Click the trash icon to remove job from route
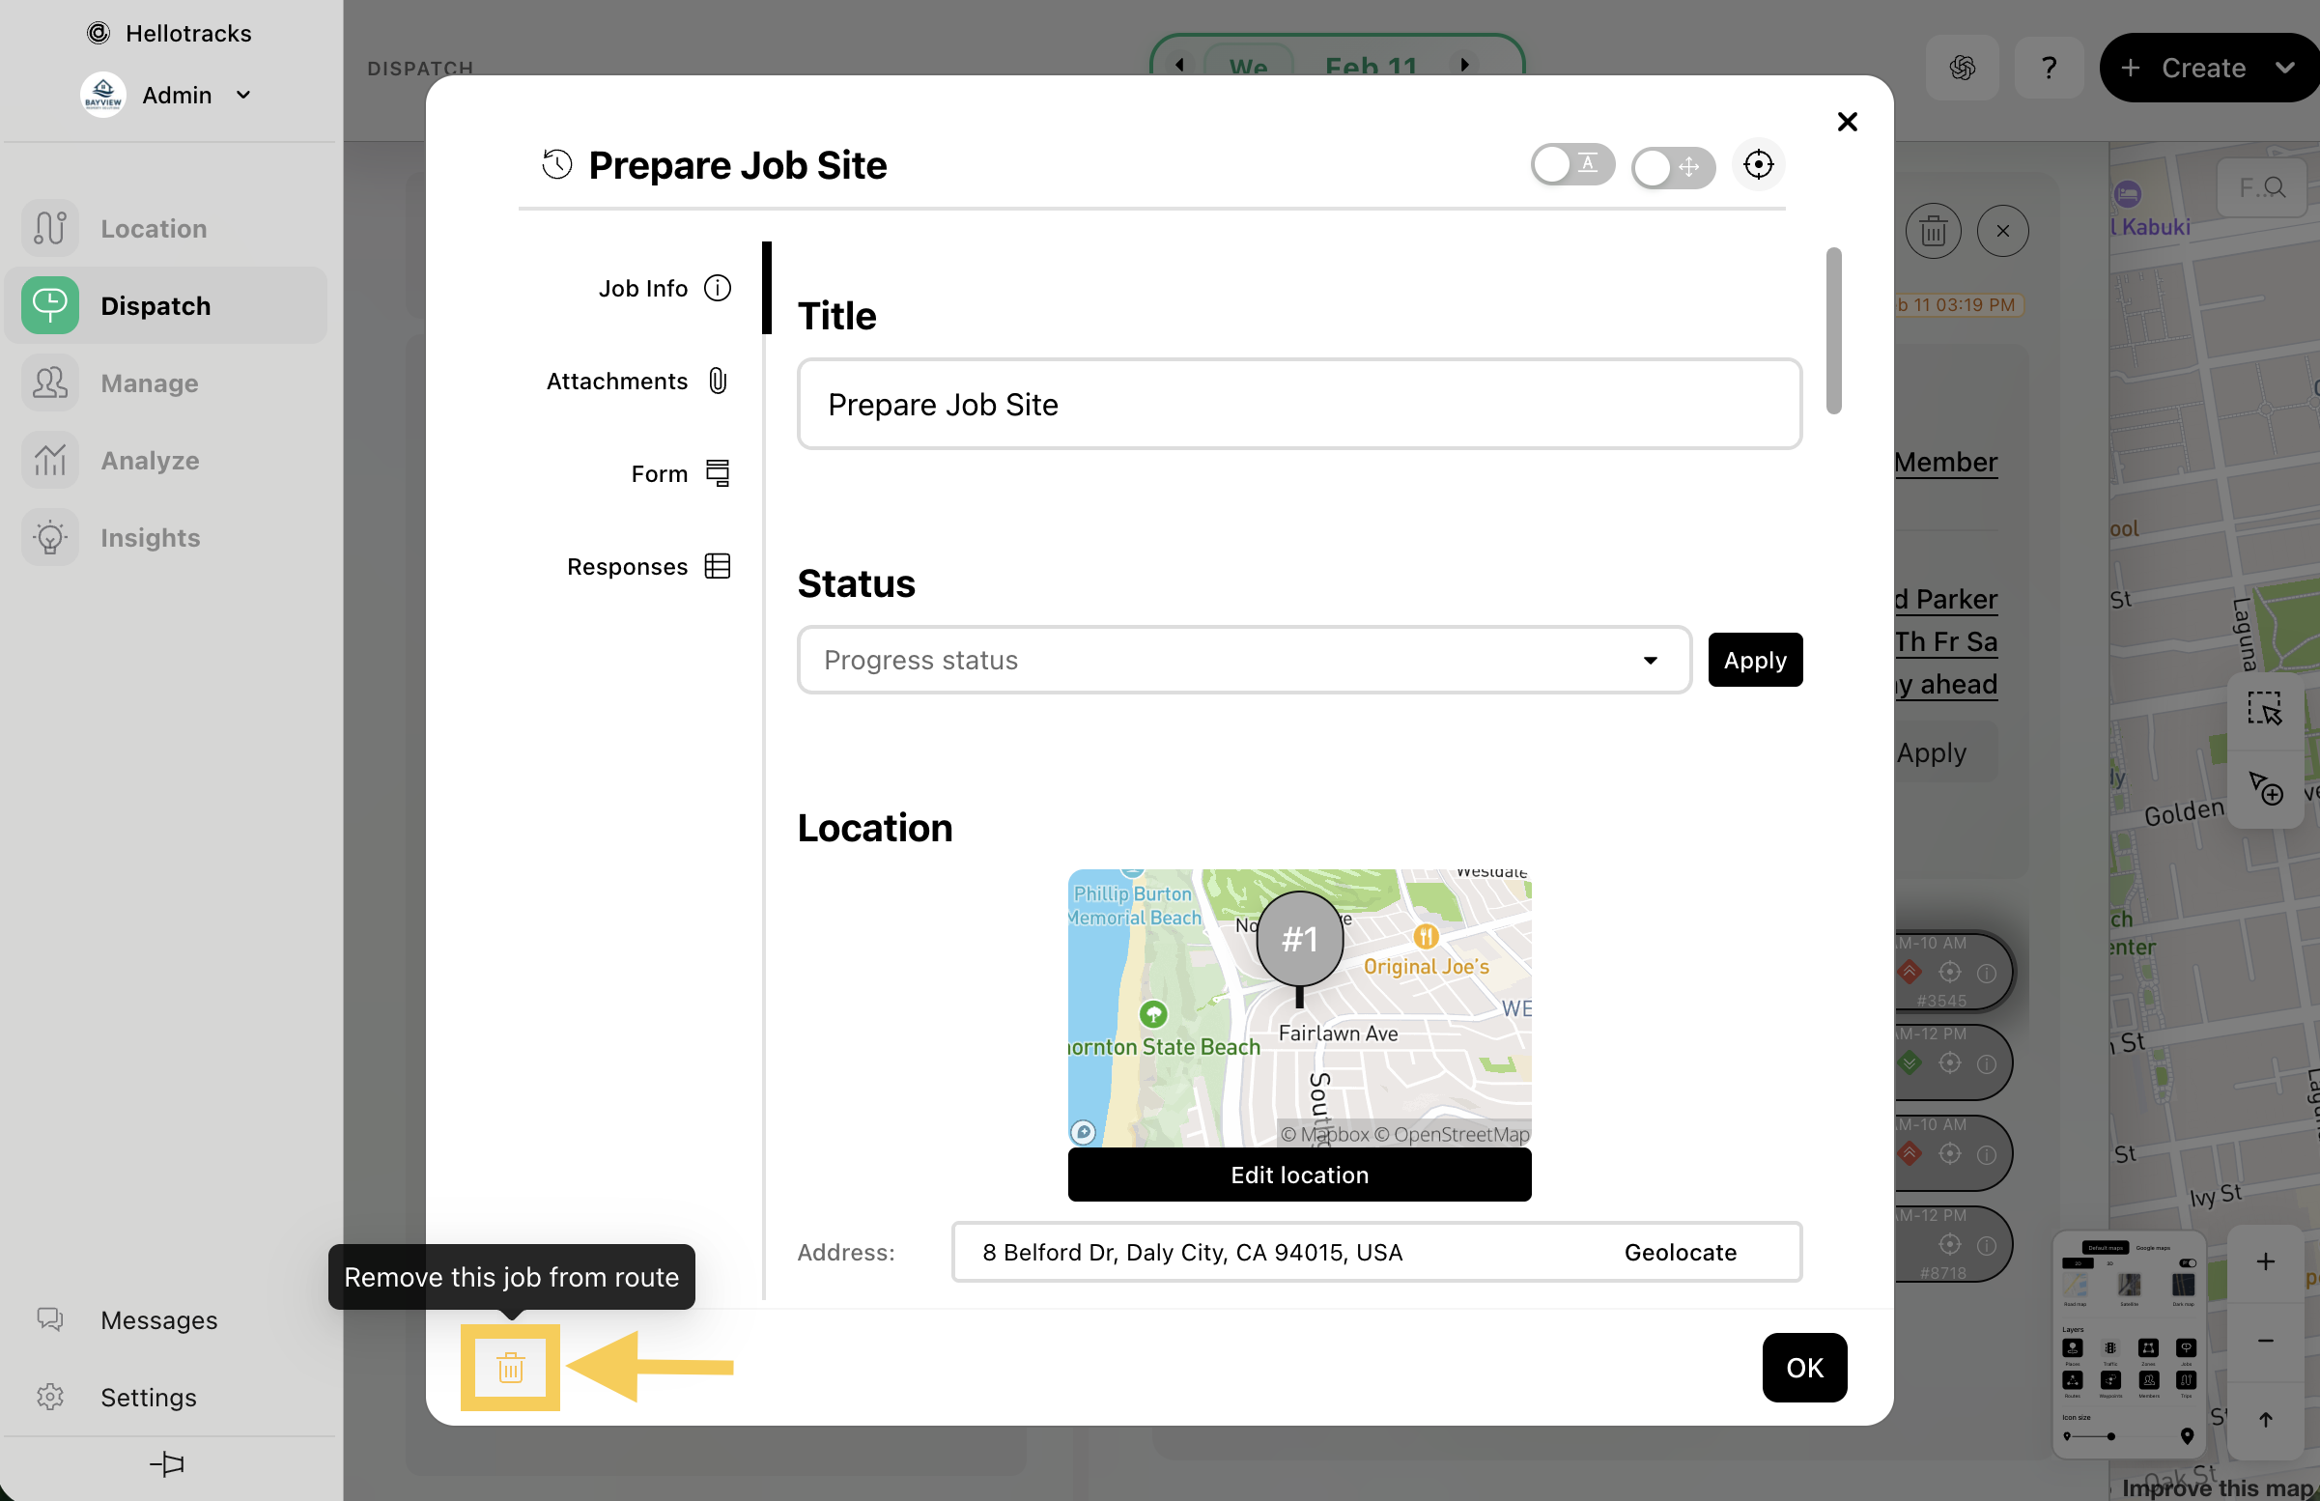 pyautogui.click(x=511, y=1367)
